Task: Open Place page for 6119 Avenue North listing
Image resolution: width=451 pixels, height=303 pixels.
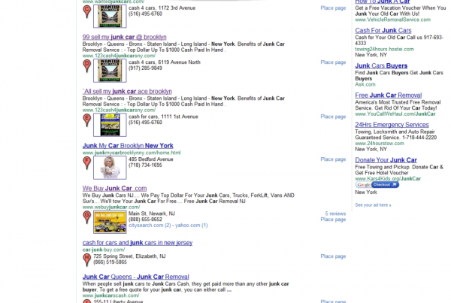Action: (333, 62)
